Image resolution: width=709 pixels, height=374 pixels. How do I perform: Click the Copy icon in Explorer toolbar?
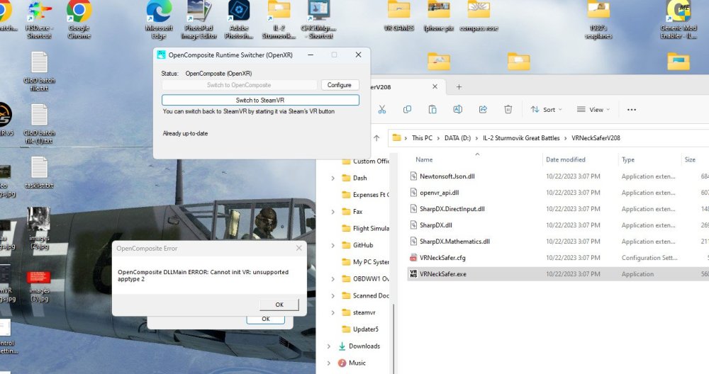coord(407,110)
